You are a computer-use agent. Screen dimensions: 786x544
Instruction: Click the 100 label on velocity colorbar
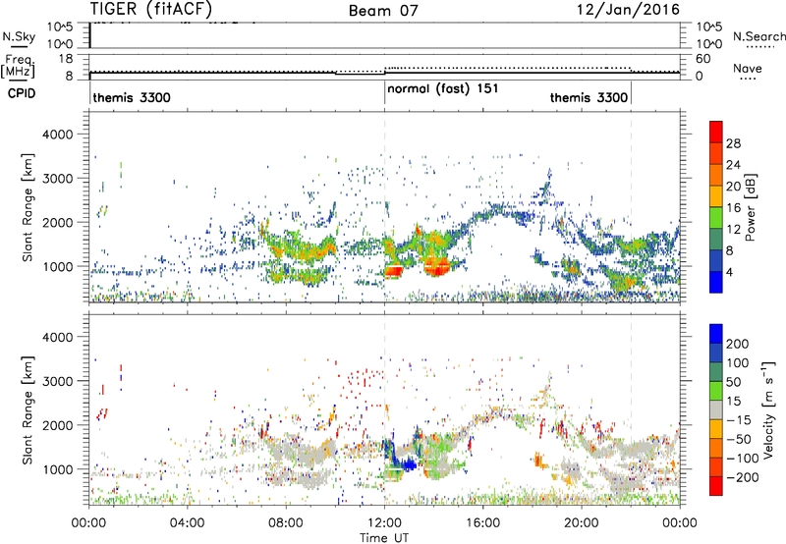point(738,362)
